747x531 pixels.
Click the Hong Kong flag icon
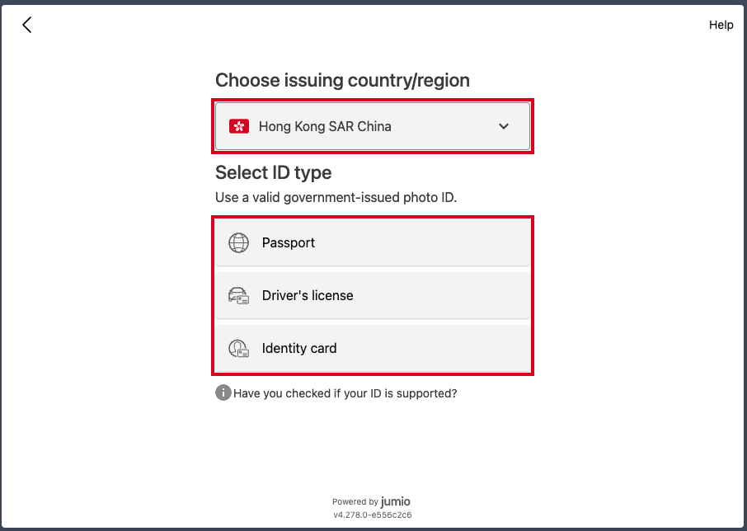click(x=239, y=126)
